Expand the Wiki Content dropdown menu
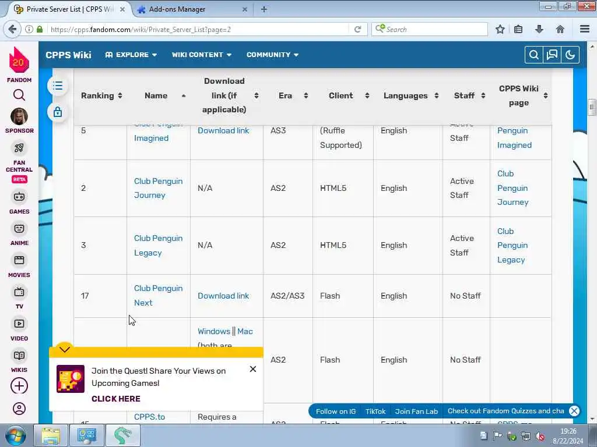Viewport: 597px width, 447px height. point(201,55)
